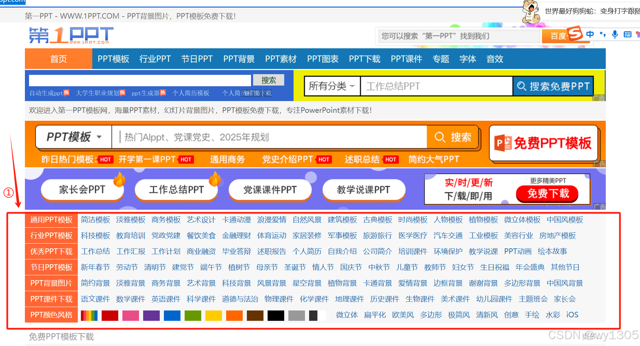Open the 毕业答辩 category link
Image resolution: width=640 pixels, height=346 pixels.
(236, 251)
